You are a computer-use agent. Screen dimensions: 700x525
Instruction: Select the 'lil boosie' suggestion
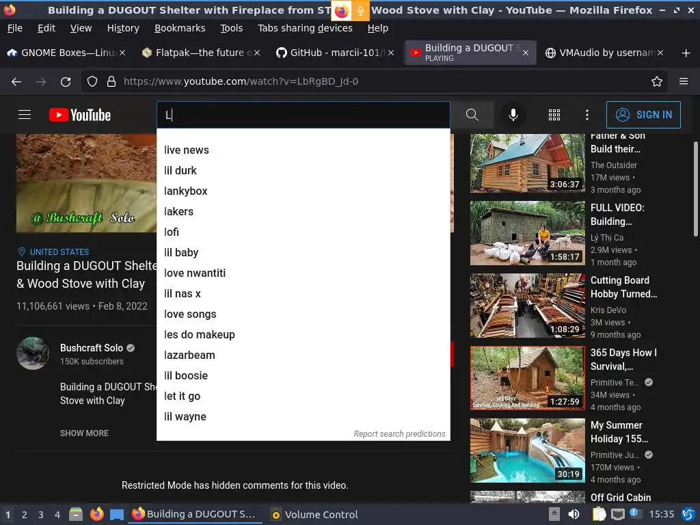tap(303, 376)
